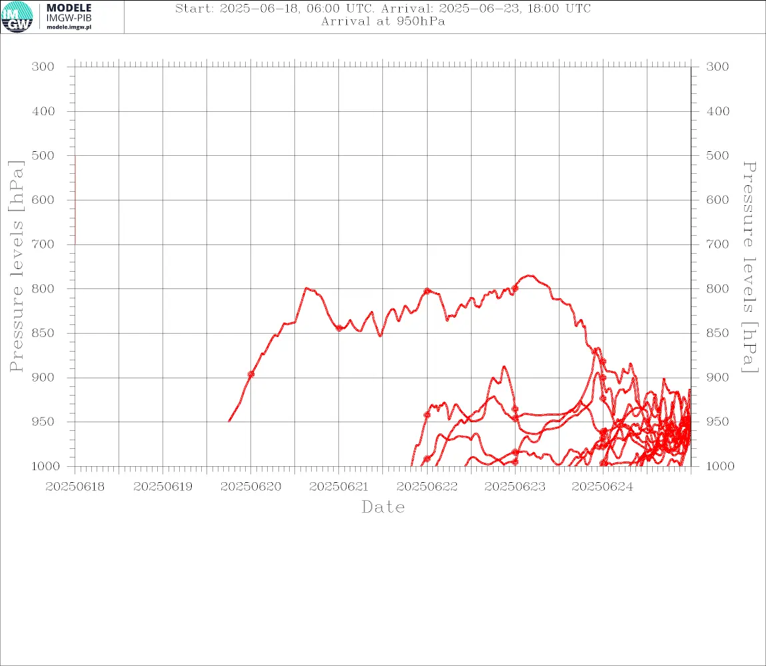Image resolution: width=766 pixels, height=666 pixels.
Task: Click the trajectory marker near 935 hPa on 20250623
Action: 515,409
